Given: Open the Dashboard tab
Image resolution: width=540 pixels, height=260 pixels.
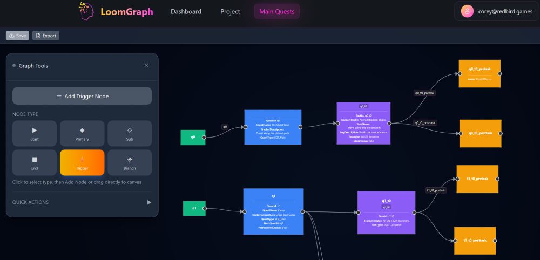Looking at the screenshot, I should (186, 11).
